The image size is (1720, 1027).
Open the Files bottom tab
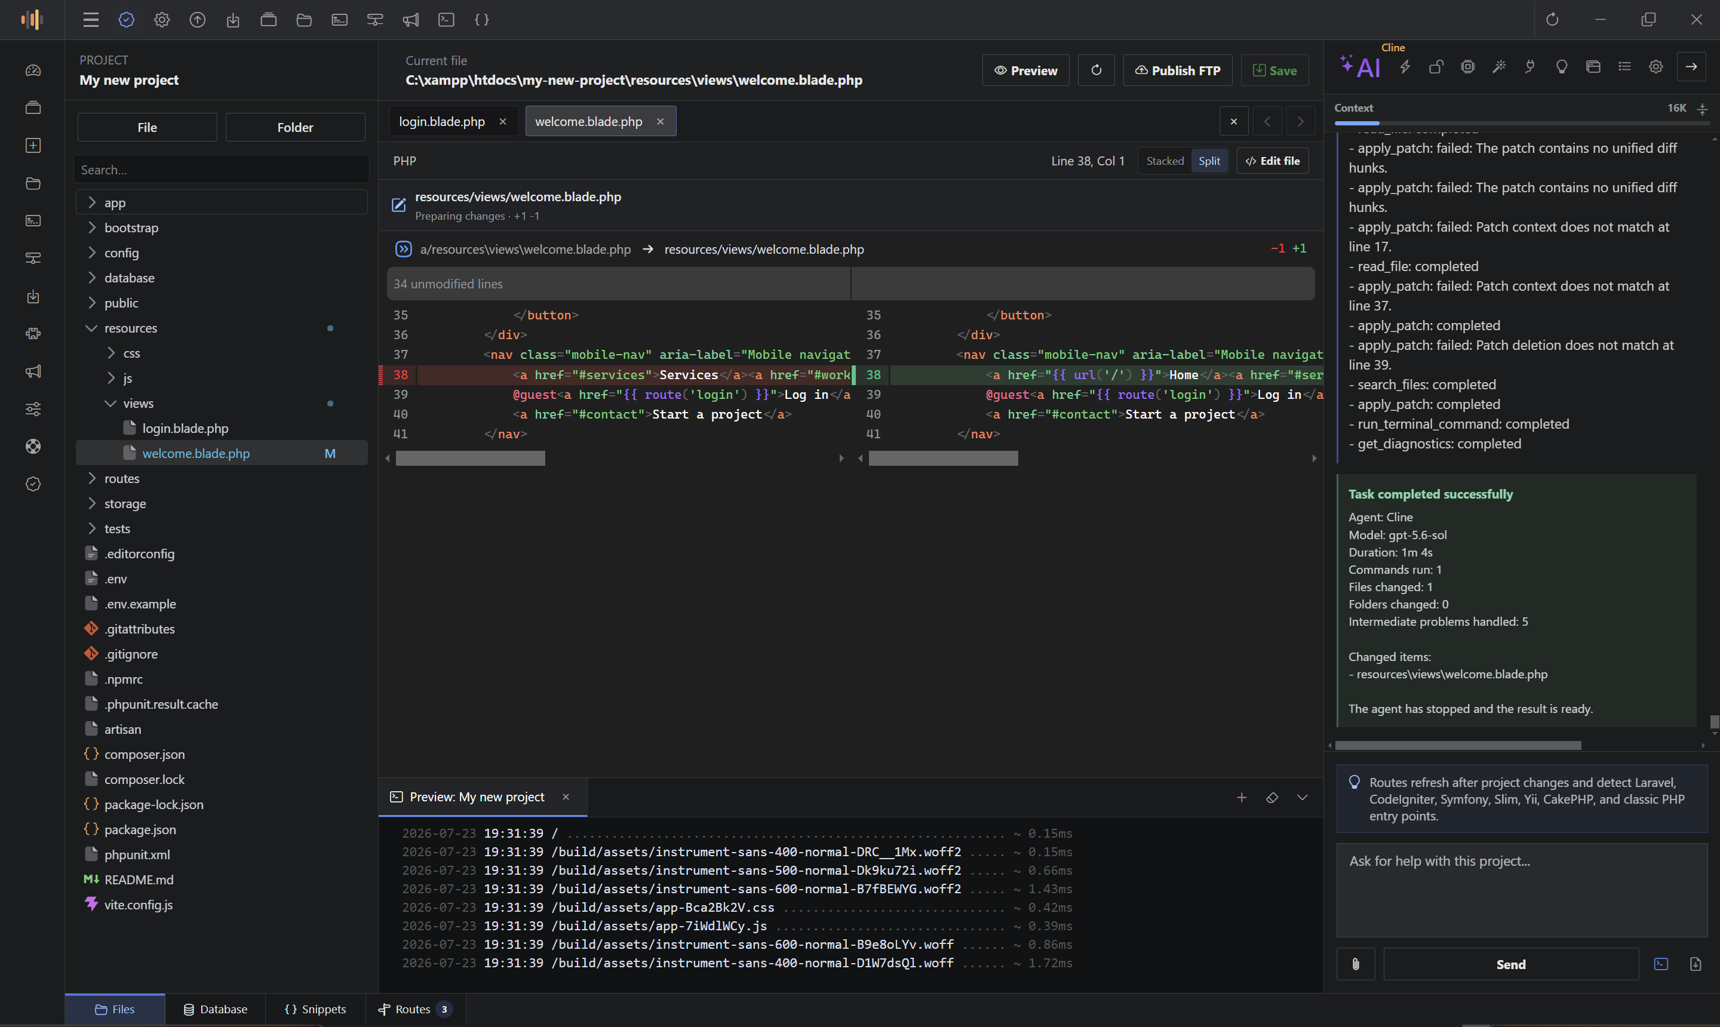(115, 1009)
